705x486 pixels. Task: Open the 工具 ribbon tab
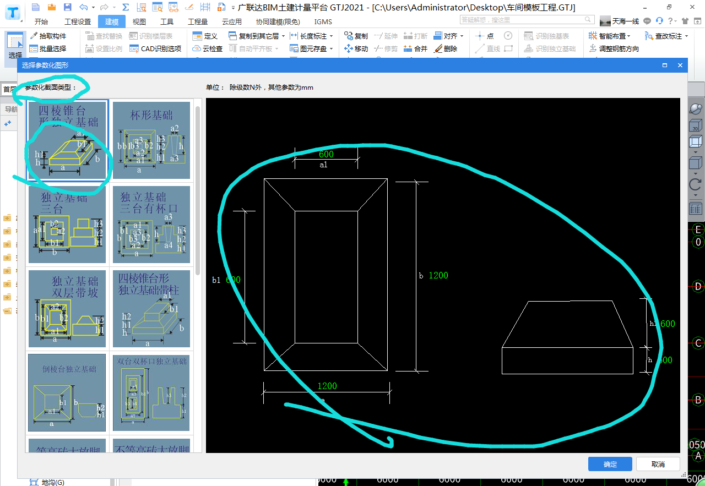tap(167, 21)
